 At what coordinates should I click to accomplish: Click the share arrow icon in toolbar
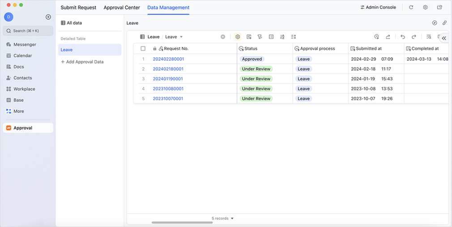coord(388,37)
